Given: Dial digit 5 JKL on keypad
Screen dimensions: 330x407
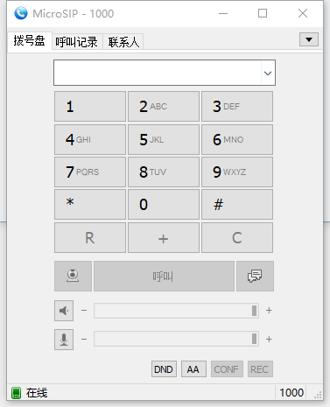Looking at the screenshot, I should click(164, 140).
